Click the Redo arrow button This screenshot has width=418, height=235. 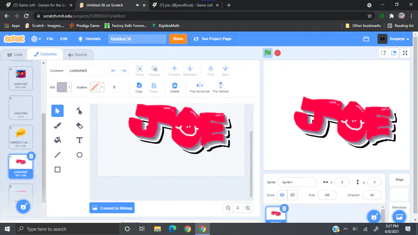[x=123, y=71]
